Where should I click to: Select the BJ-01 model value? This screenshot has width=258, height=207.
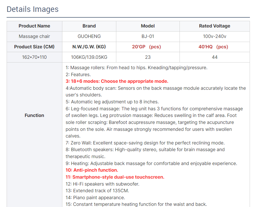coord(148,36)
